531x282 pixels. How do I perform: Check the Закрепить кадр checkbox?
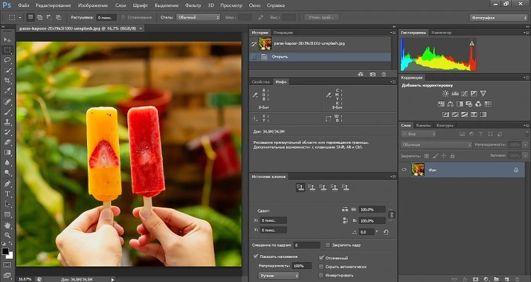point(328,244)
